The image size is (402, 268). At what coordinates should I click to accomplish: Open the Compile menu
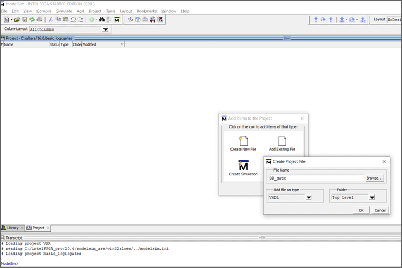pos(44,11)
